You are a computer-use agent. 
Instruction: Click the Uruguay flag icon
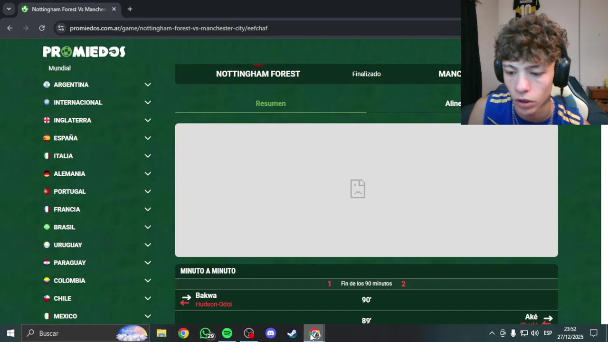pyautogui.click(x=47, y=245)
